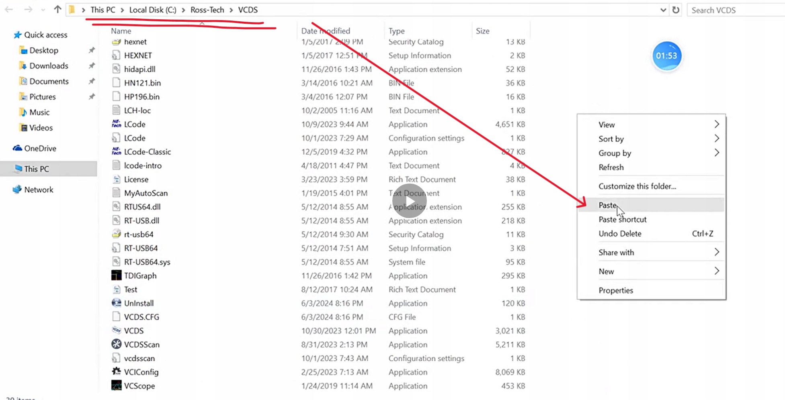Jump to Ross-Tech folder in breadcrumb
The height and width of the screenshot is (400, 785).
(x=207, y=10)
